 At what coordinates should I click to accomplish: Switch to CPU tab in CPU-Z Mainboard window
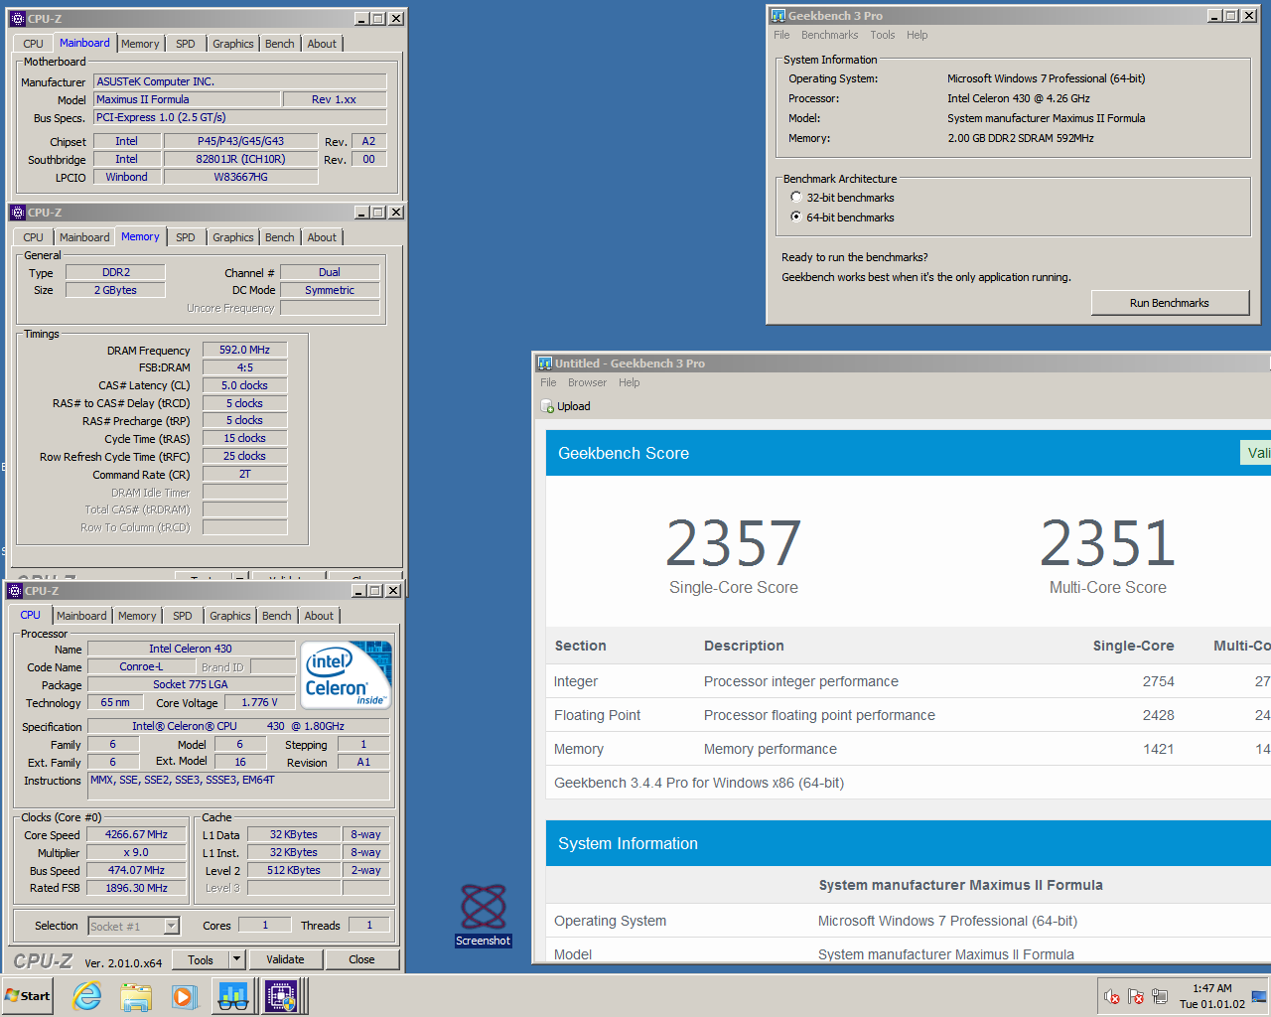point(33,44)
